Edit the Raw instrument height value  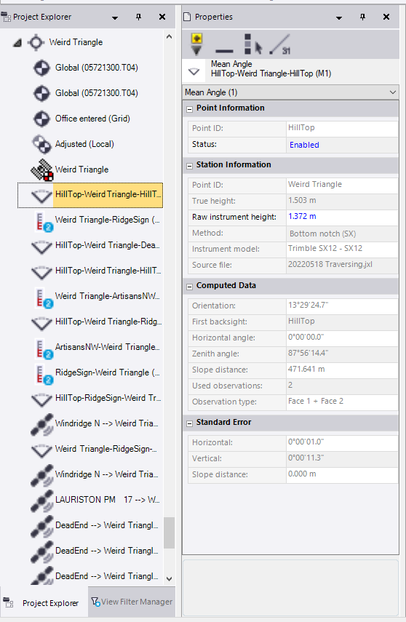click(343, 217)
